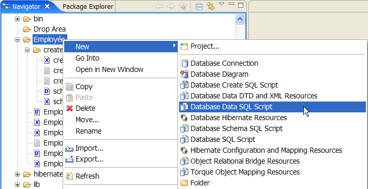This screenshot has height=189, width=368.
Task: Click the Database Connection cylinder icon
Action: [x=184, y=63]
